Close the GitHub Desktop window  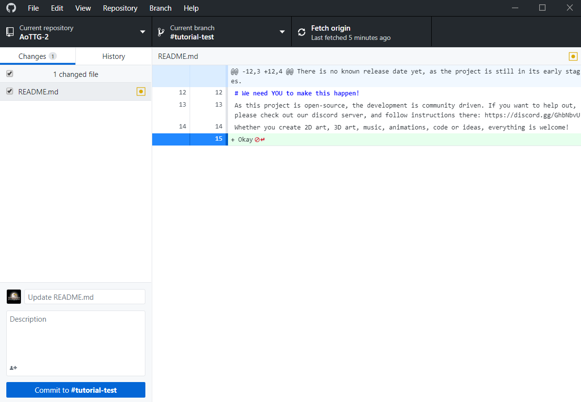click(x=569, y=8)
